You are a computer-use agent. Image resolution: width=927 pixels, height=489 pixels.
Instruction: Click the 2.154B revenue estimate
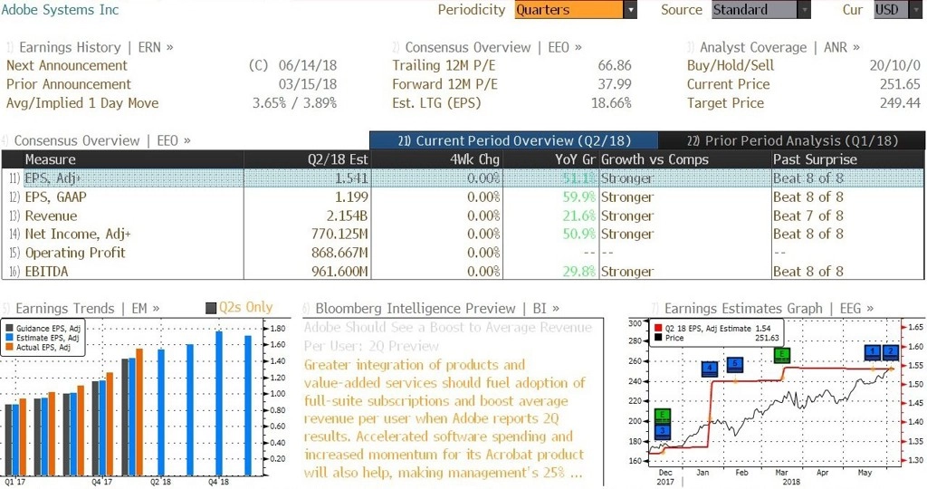[347, 216]
